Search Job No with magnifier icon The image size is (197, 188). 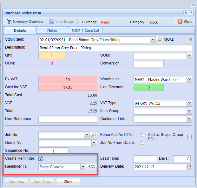coord(93,135)
